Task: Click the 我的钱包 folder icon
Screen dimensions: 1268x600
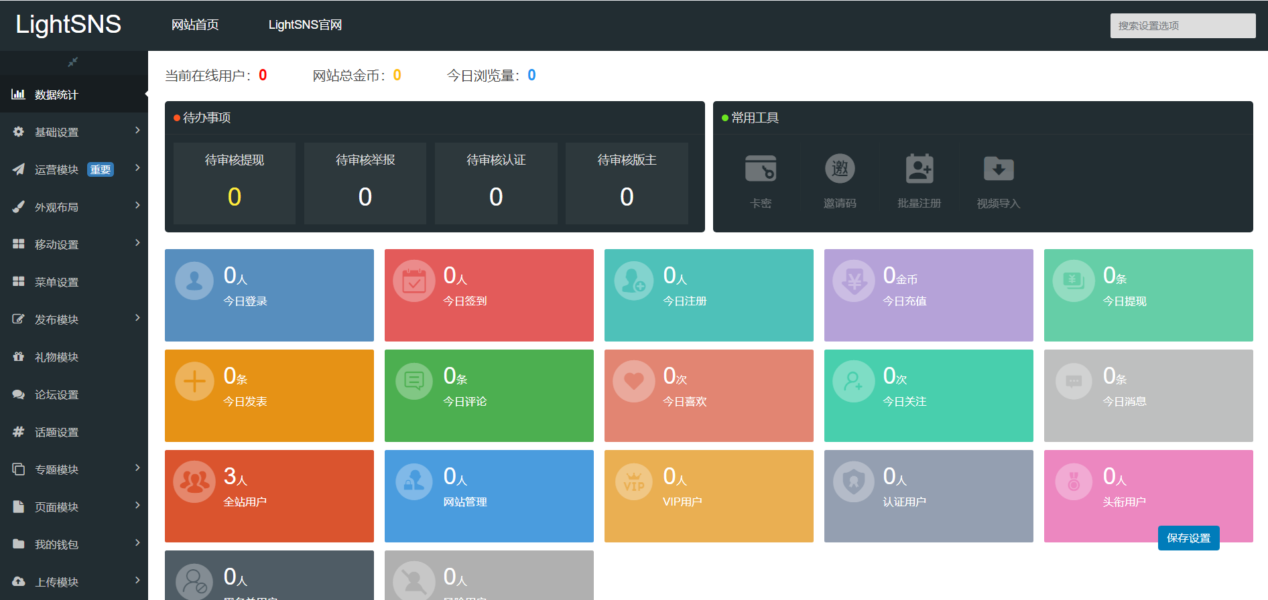Action: tap(18, 544)
